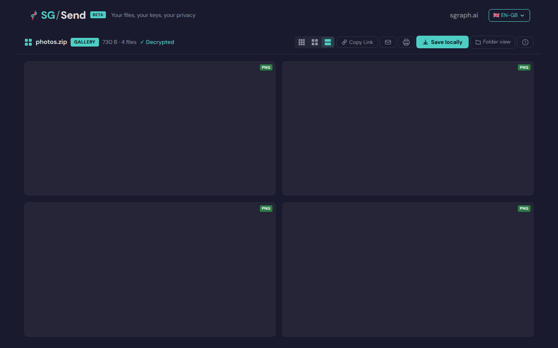The height and width of the screenshot is (348, 558).
Task: Open the top-right PNG thumbnail
Action: 408,128
